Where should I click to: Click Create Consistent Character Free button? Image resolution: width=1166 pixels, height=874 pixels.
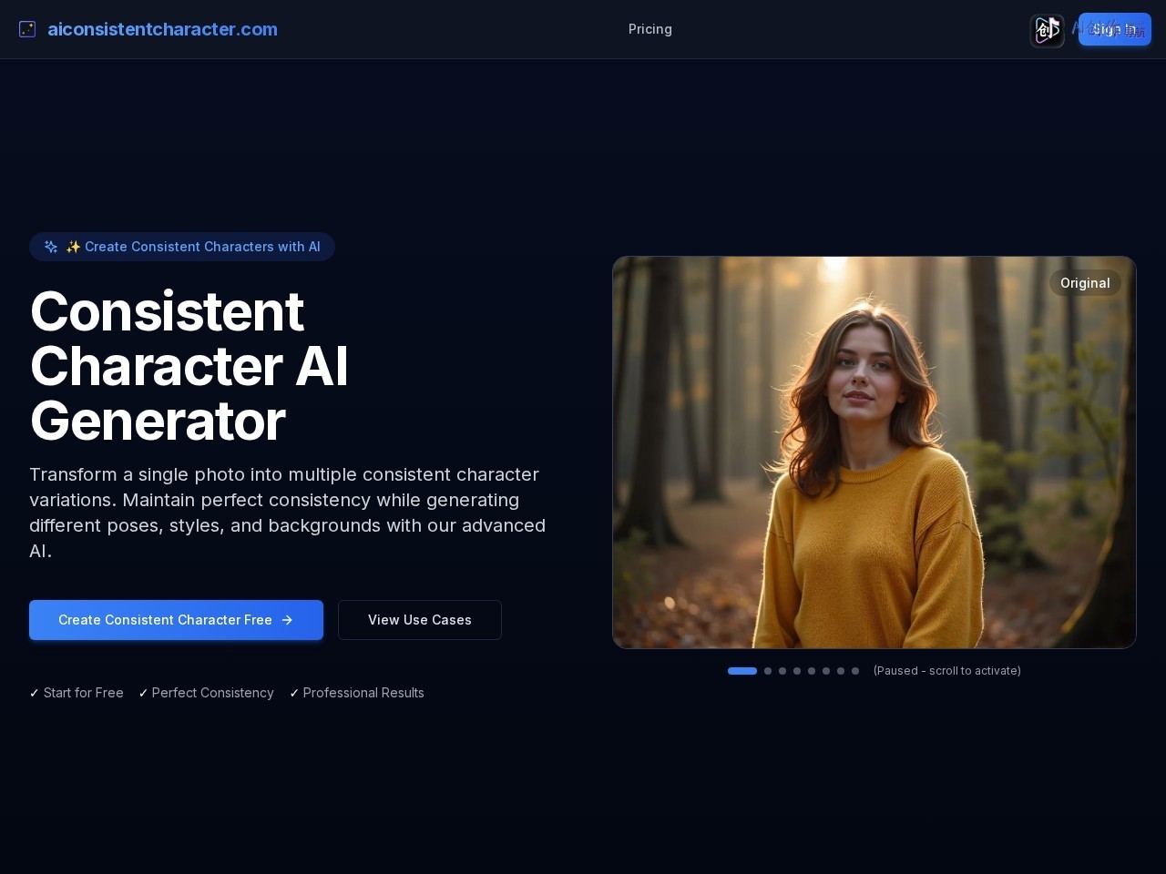(176, 620)
